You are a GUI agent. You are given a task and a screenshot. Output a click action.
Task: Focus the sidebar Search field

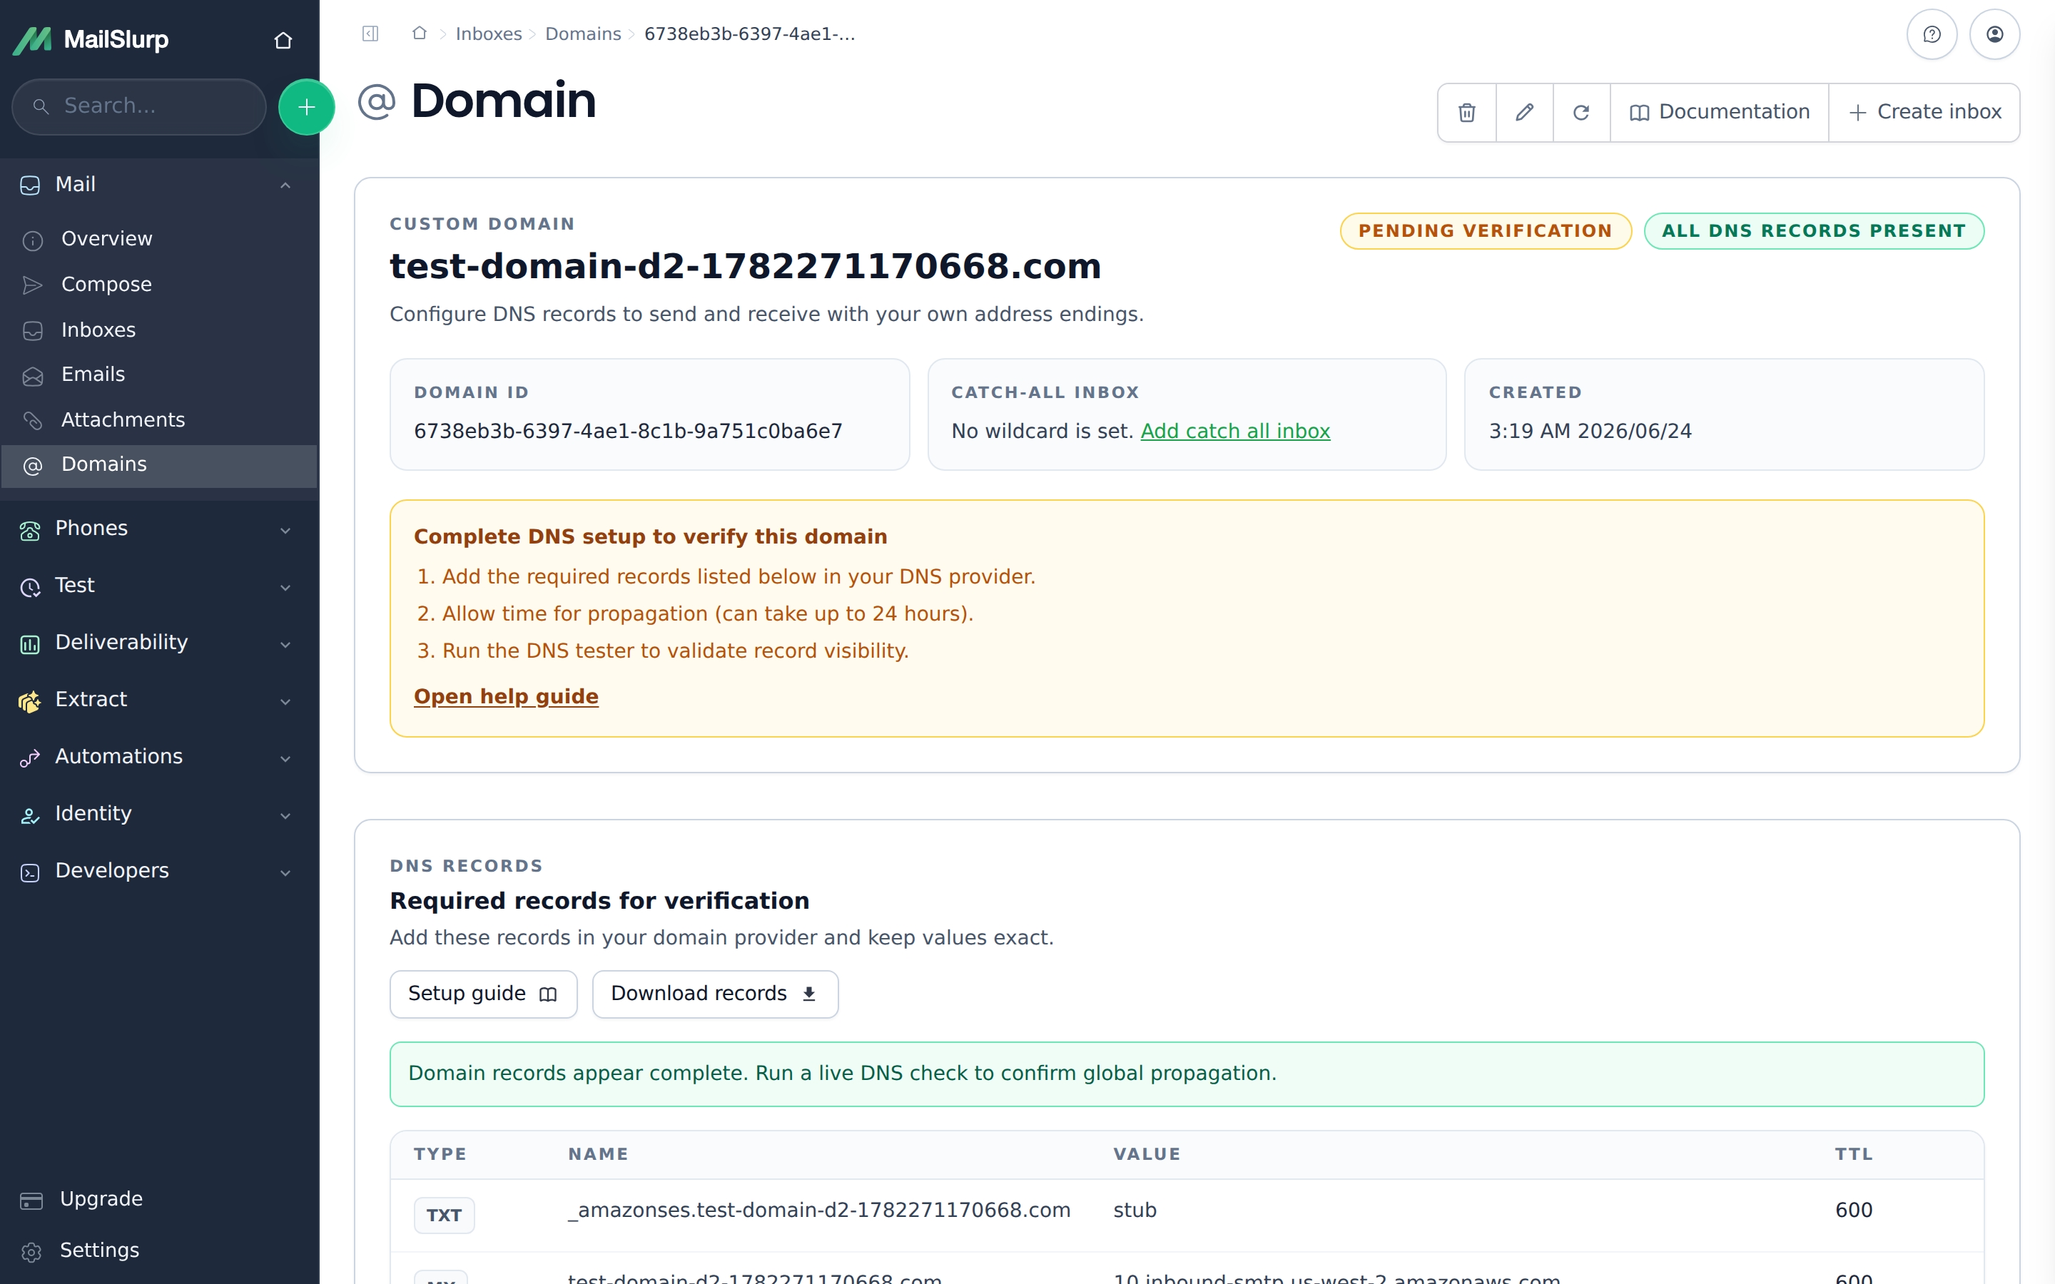coord(139,106)
